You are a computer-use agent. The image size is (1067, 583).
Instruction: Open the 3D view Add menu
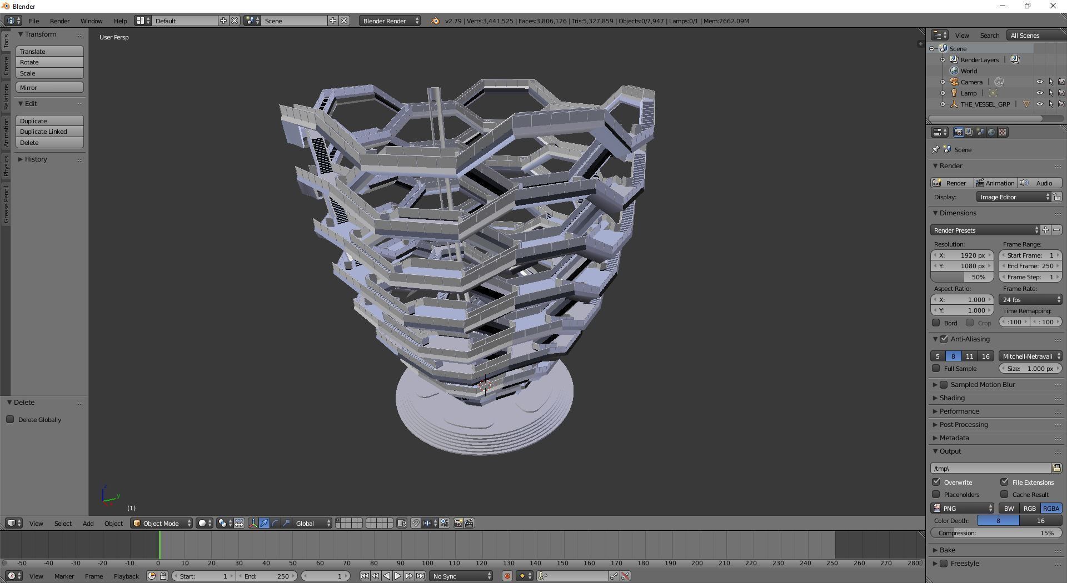point(88,523)
